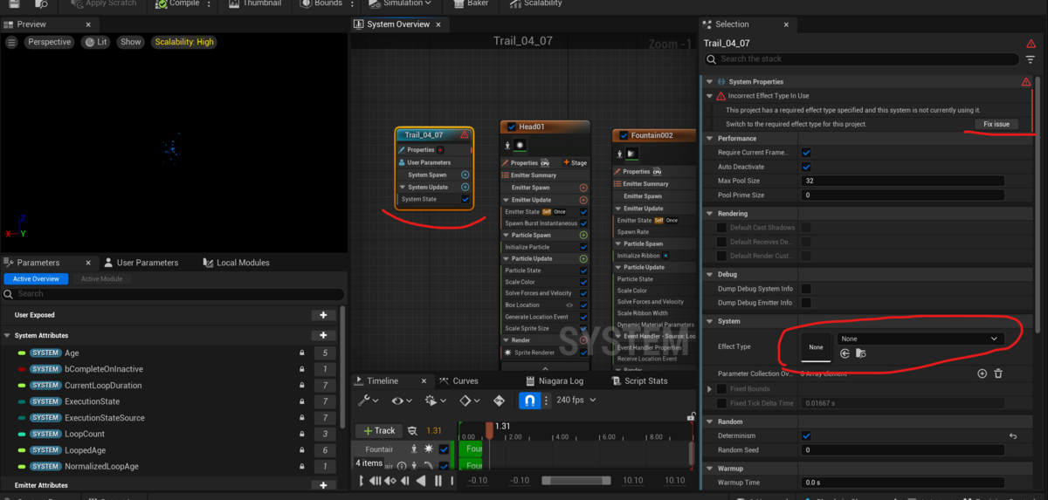The image size is (1048, 500).
Task: Disable the Head01 emitter checkbox
Action: pyautogui.click(x=512, y=127)
